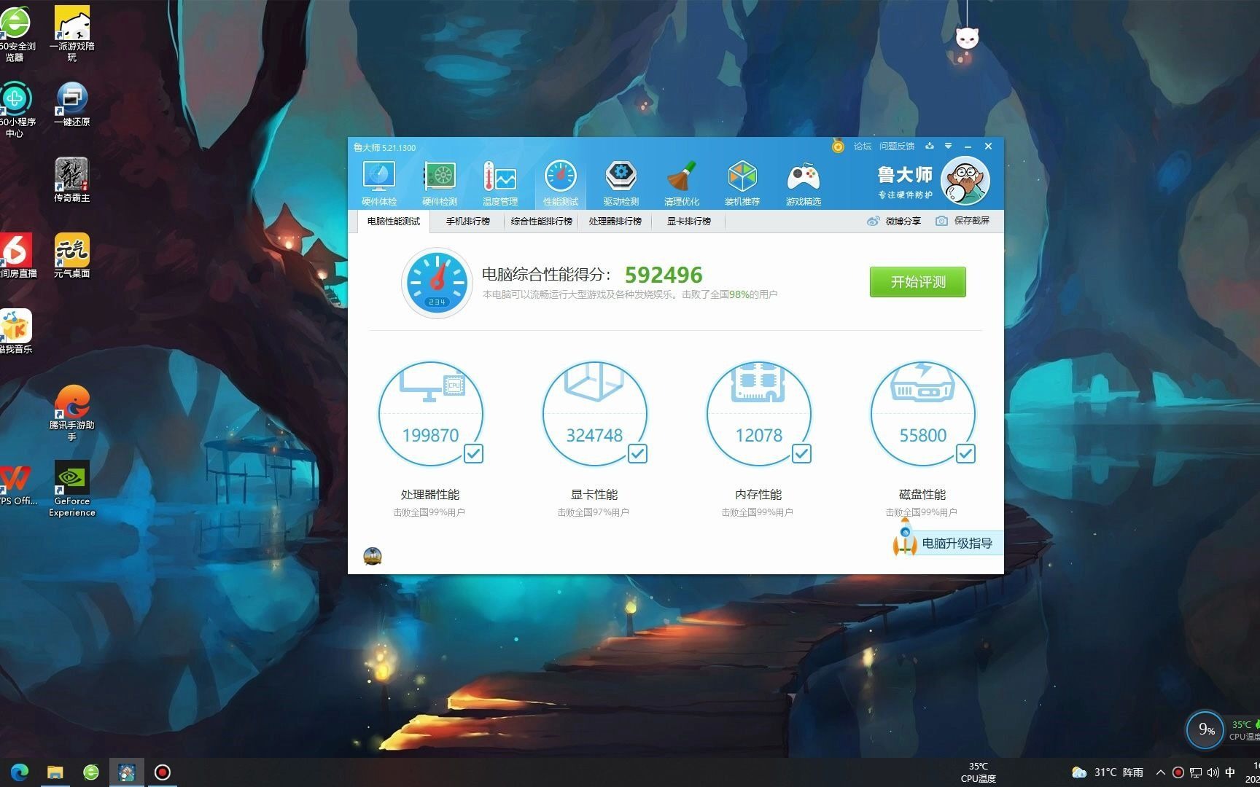Screen dimensions: 1260x787
Task: Open the 一键还原 desktop shortcut
Action: click(71, 103)
